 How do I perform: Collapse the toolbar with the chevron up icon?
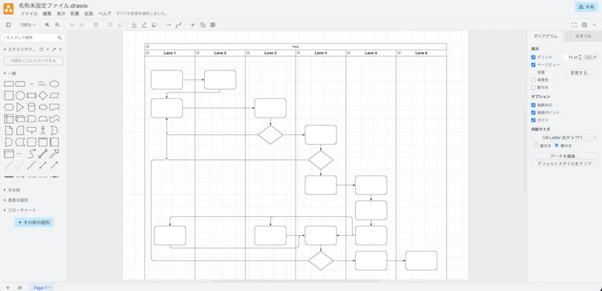coord(594,25)
